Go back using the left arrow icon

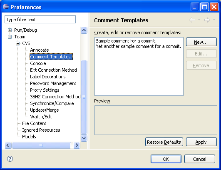coord(192,20)
